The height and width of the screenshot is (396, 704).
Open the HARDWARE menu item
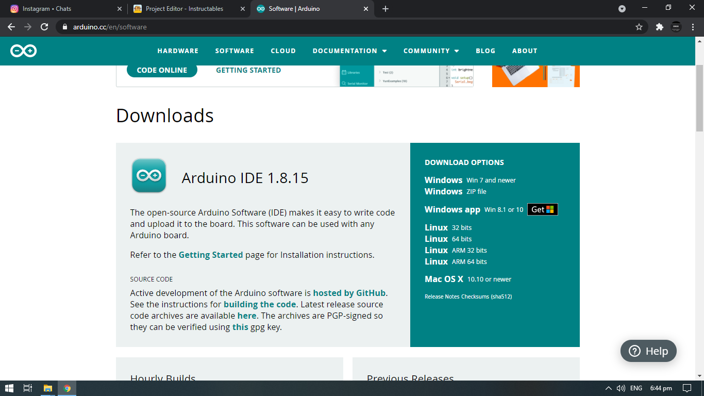(178, 51)
